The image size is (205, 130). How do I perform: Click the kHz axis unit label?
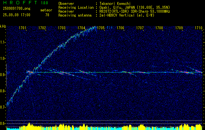(3, 26)
